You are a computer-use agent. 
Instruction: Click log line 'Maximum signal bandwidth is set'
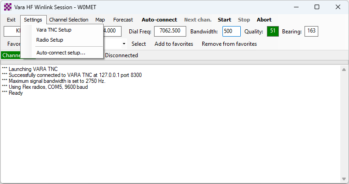coord(53,81)
